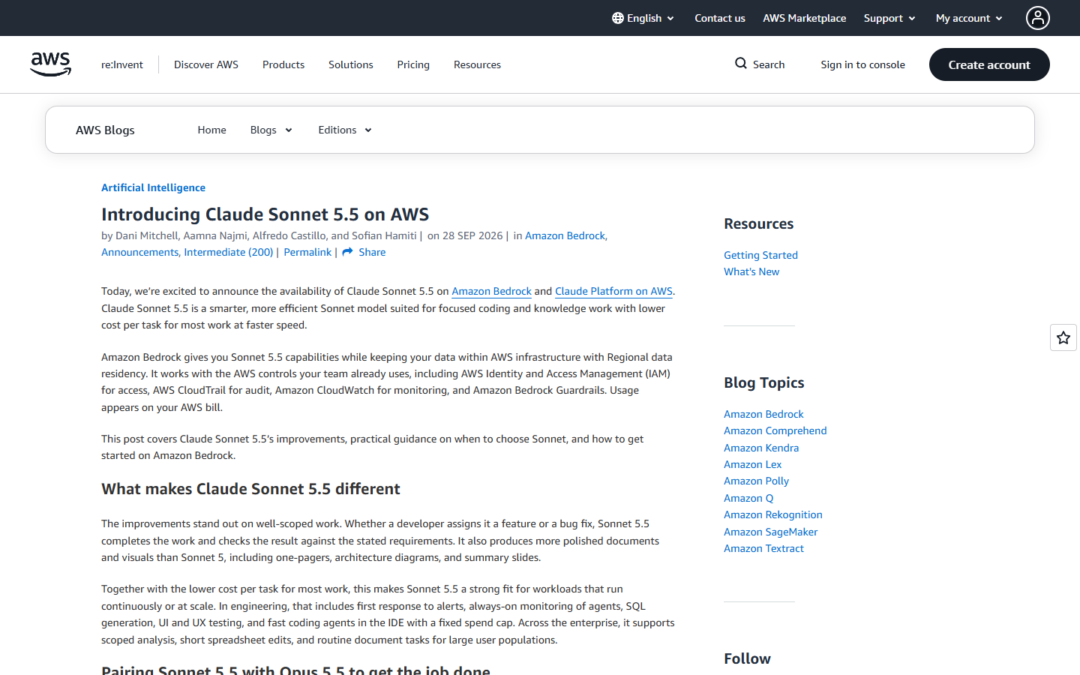The width and height of the screenshot is (1080, 675).
Task: Click the article title 'Introducing Claude Sonnet 5.5 on AWS'
Action: 265,214
